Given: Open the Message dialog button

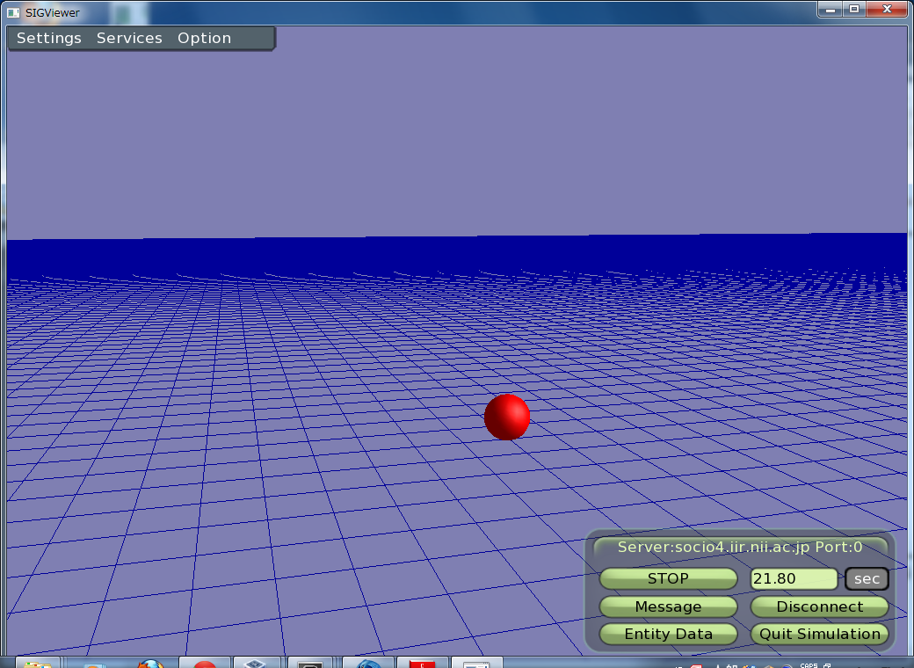Looking at the screenshot, I should (668, 606).
